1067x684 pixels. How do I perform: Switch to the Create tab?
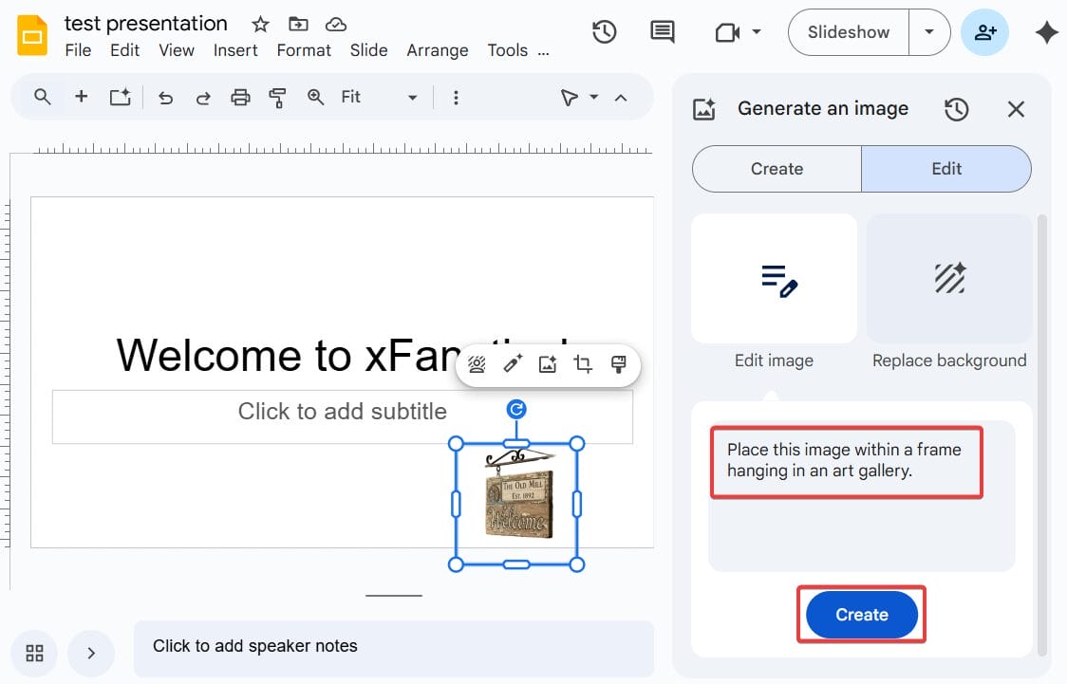(x=776, y=168)
